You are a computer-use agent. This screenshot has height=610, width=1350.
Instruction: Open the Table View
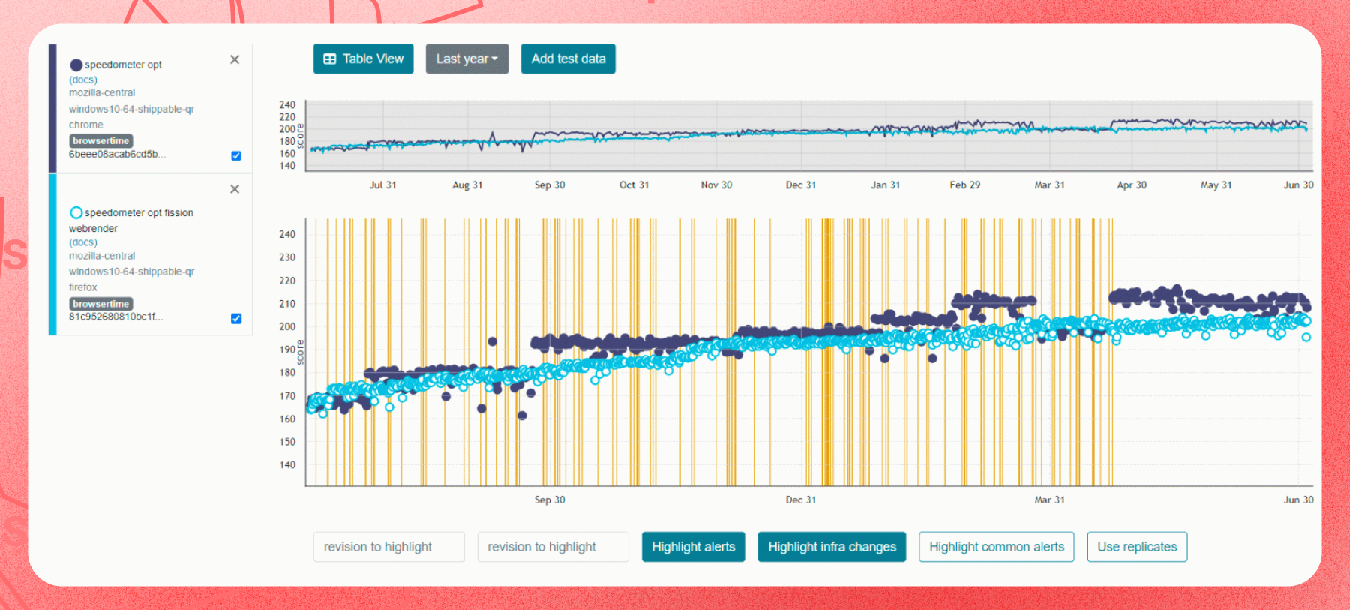(363, 59)
